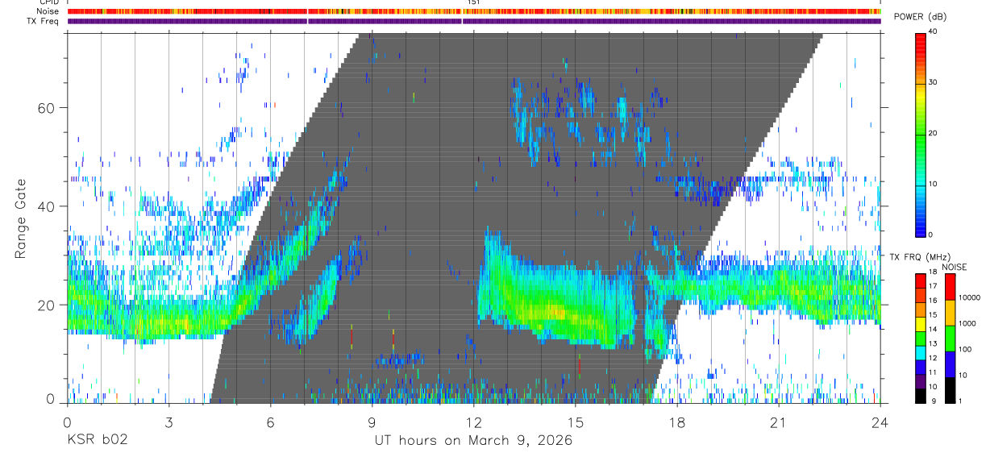
Task: Click the POWER (dB) color scale bar
Action: tap(921, 134)
